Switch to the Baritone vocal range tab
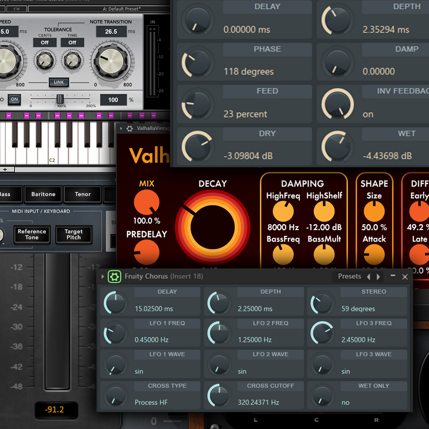This screenshot has height=429, width=429. (43, 194)
